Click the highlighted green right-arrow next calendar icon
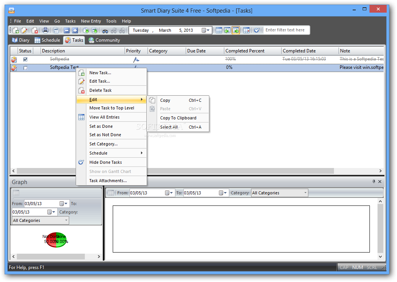Image resolution: width=397 pixels, height=282 pixels. click(x=236, y=31)
